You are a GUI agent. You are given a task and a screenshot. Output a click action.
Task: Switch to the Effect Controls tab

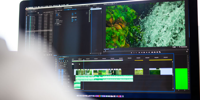coord(68,7)
